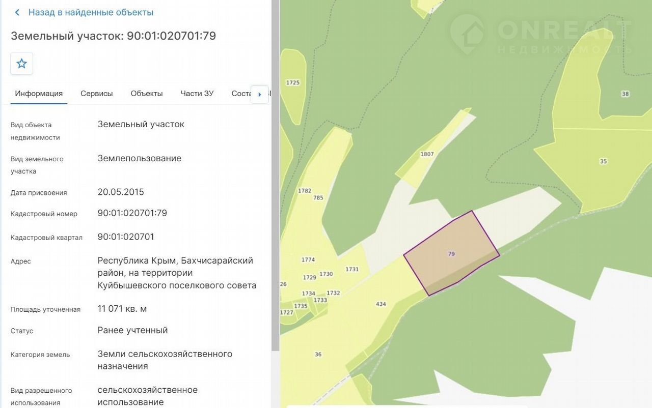
Task: Open the Объекты tab
Action: (147, 94)
